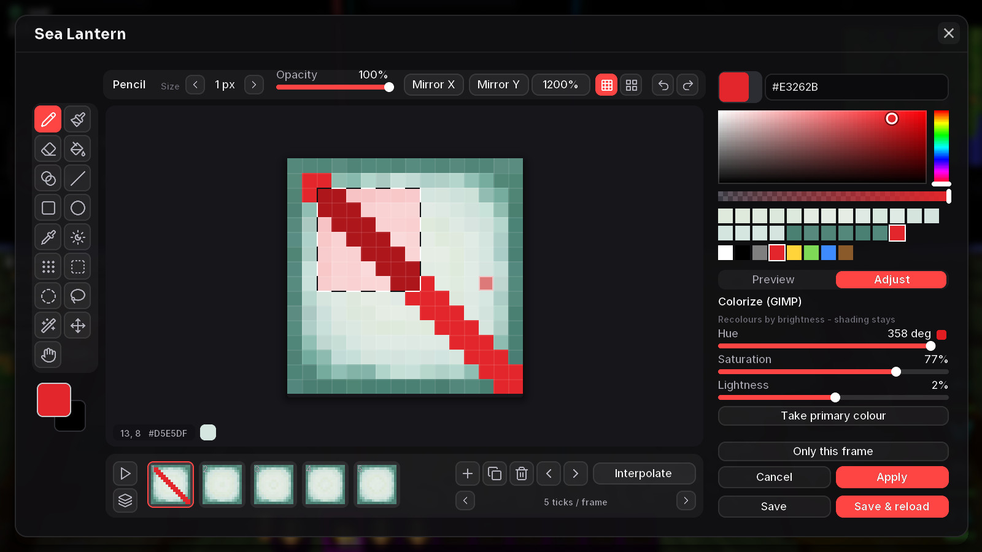Activate the Magic Wand tool
The image size is (982, 552).
click(x=48, y=326)
